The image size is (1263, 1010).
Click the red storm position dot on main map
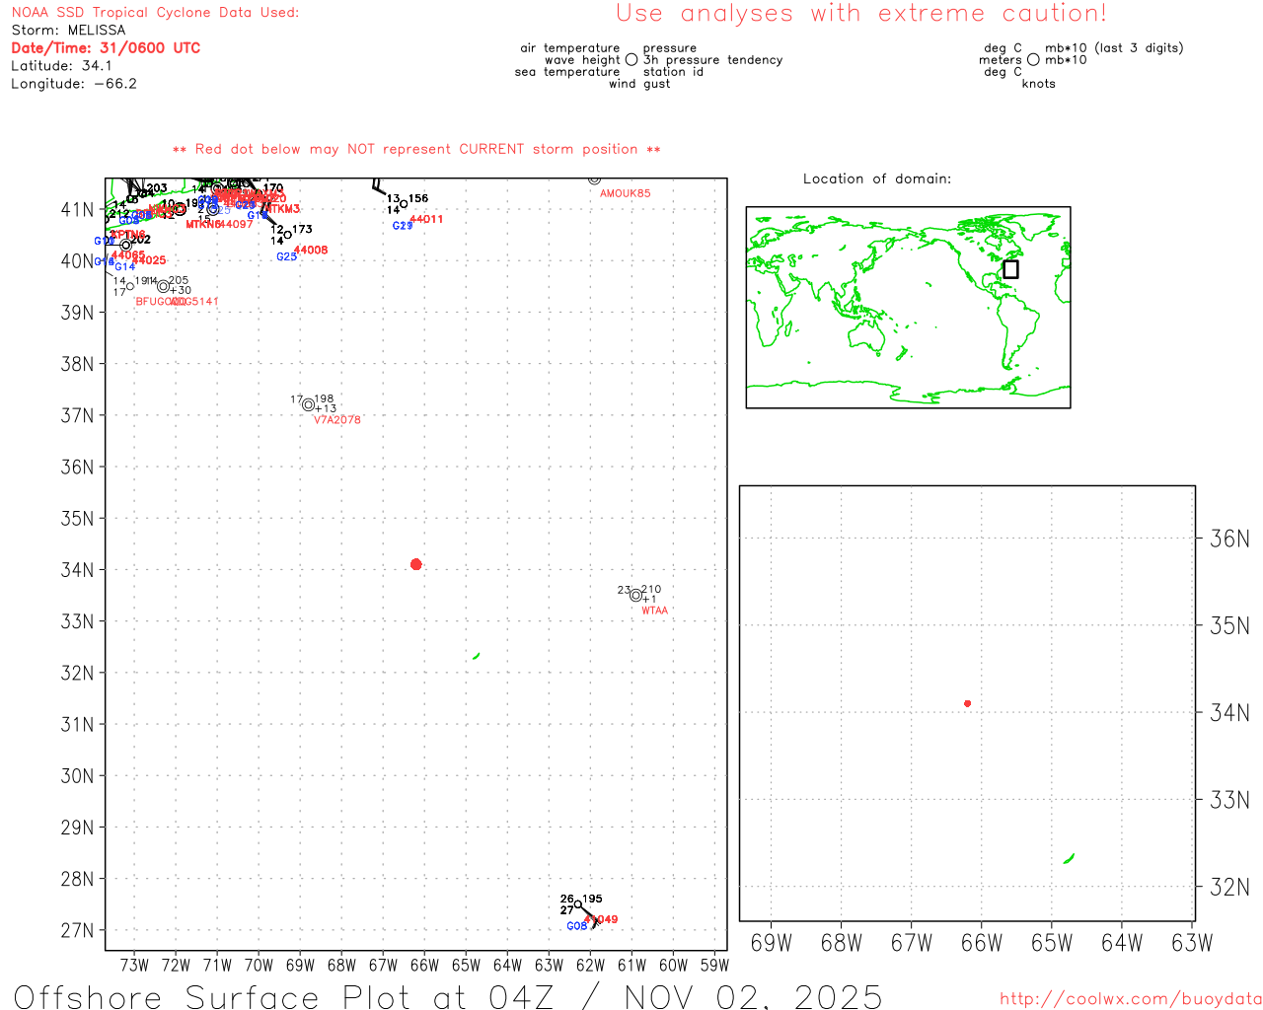(x=415, y=564)
